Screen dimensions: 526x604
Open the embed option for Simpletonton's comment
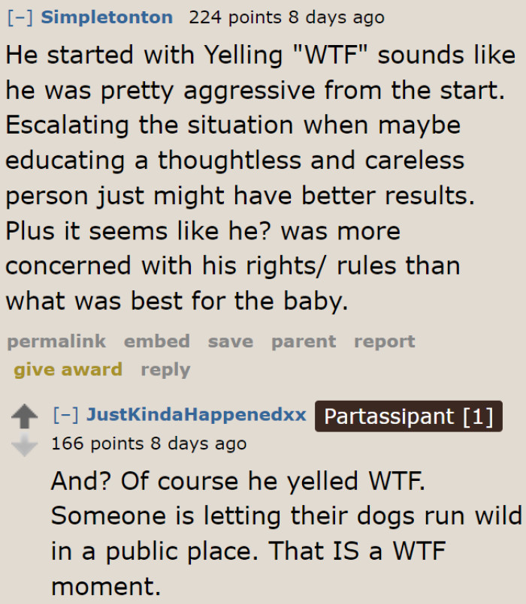[156, 341]
